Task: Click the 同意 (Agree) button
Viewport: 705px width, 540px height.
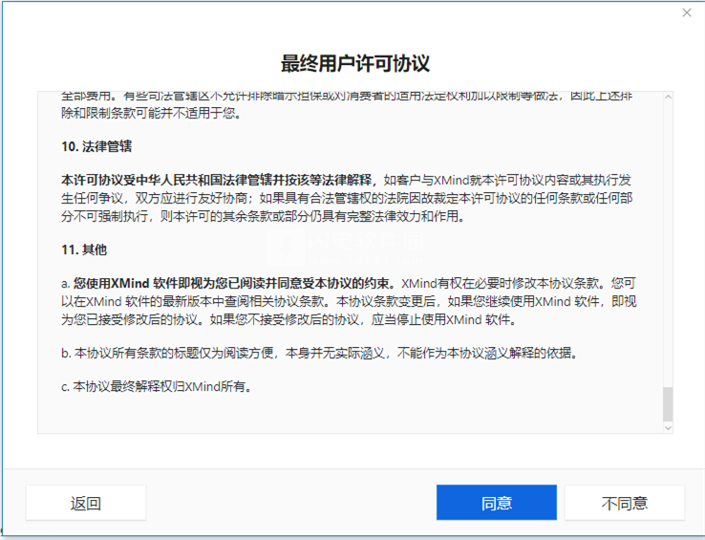Action: (496, 503)
